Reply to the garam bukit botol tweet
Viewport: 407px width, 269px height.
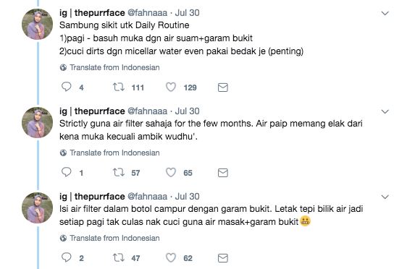[x=66, y=257]
